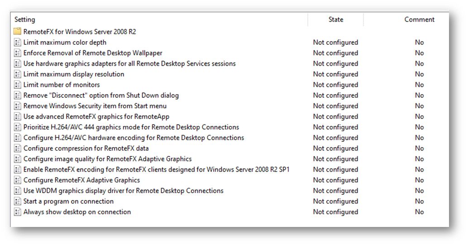The width and height of the screenshot is (468, 246).
Task: Select Use advanced RemoteFX graphics for RemoteApp
Action: pos(96,116)
